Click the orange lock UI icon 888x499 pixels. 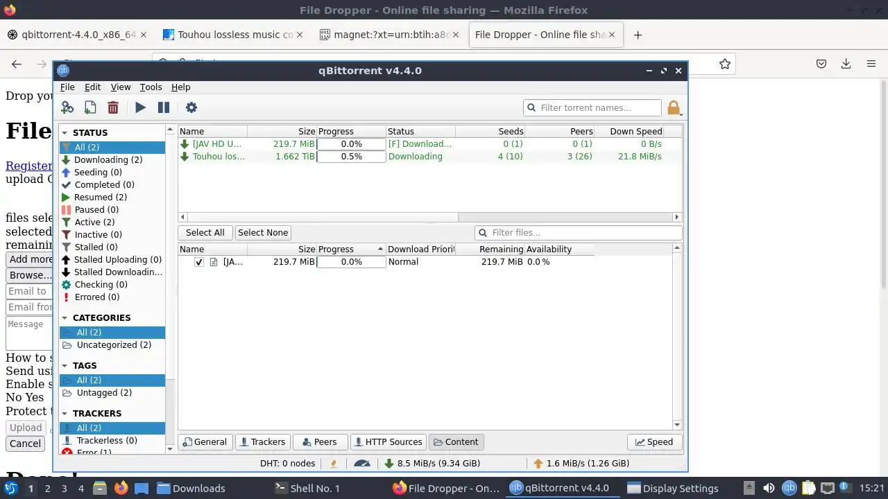point(674,107)
